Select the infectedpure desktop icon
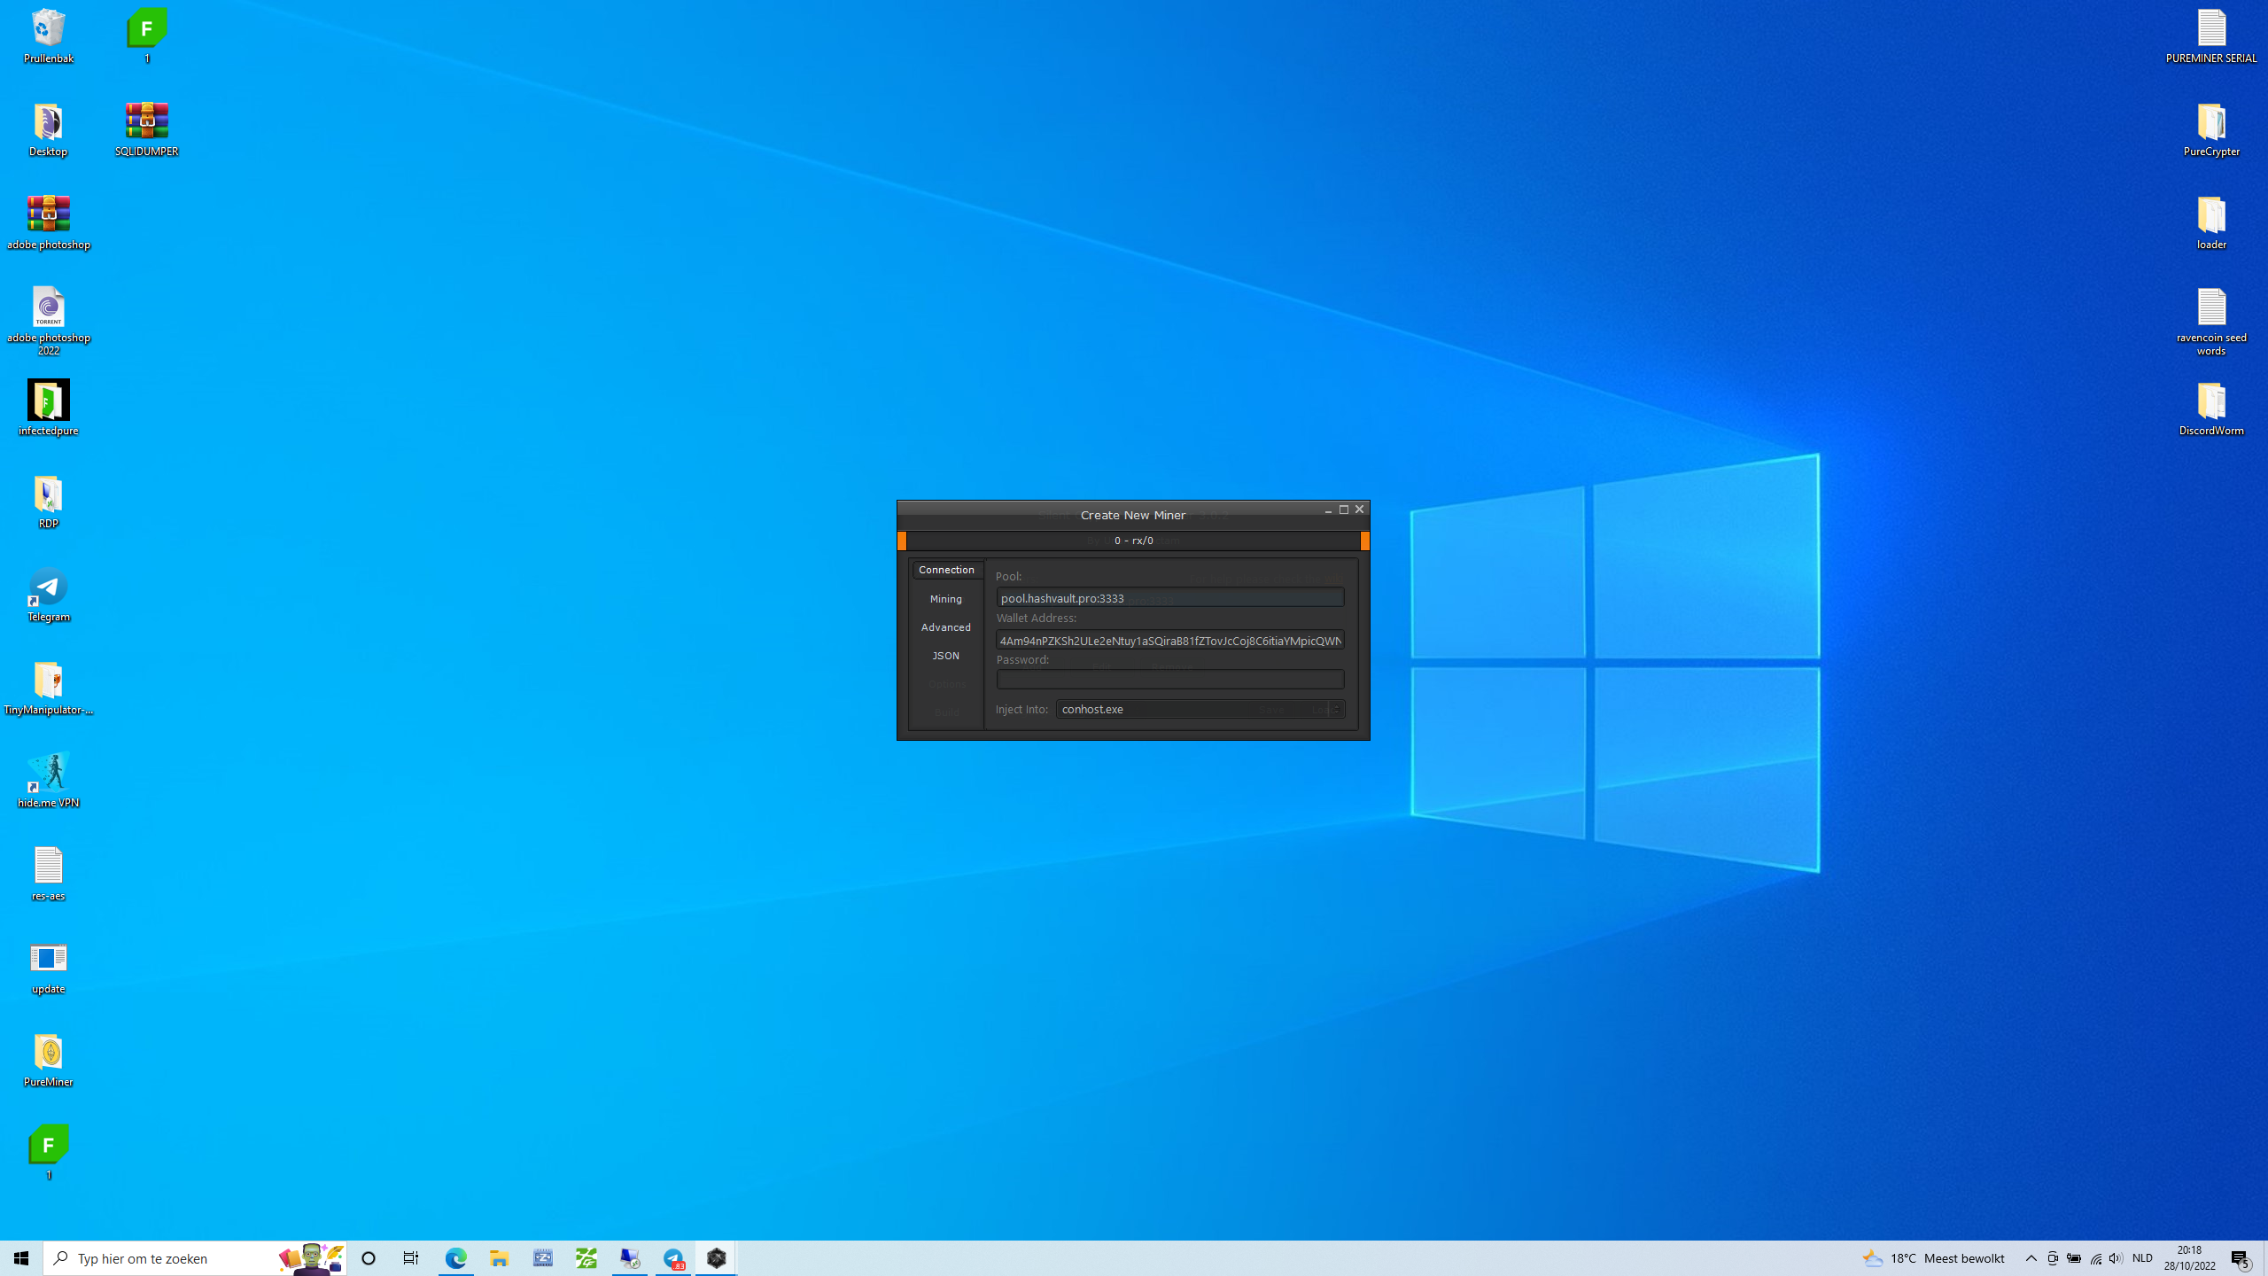2268x1276 pixels. pos(49,408)
